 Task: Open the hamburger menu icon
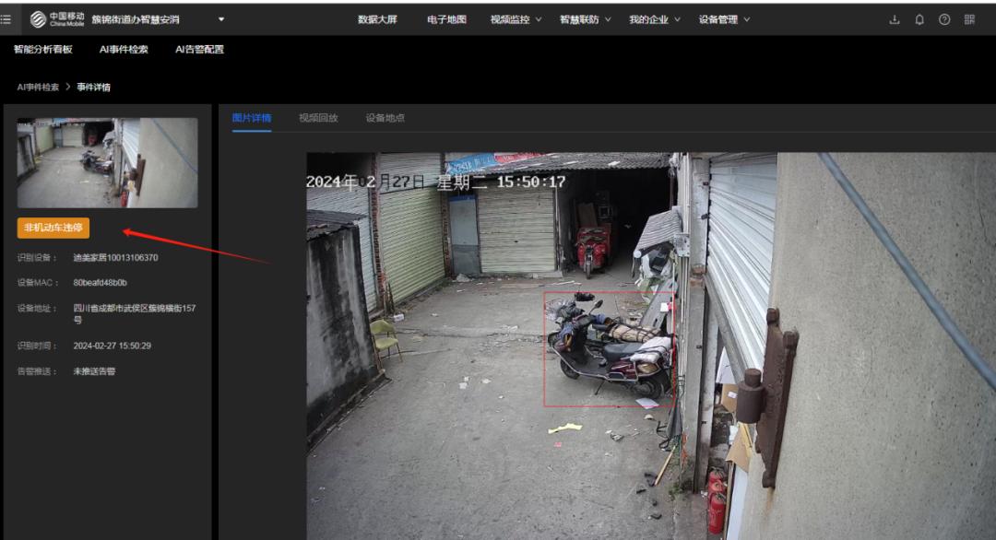click(6, 19)
